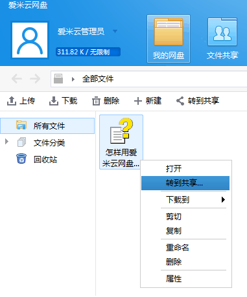Click the 311.82 K storage usage bar

tap(88, 52)
